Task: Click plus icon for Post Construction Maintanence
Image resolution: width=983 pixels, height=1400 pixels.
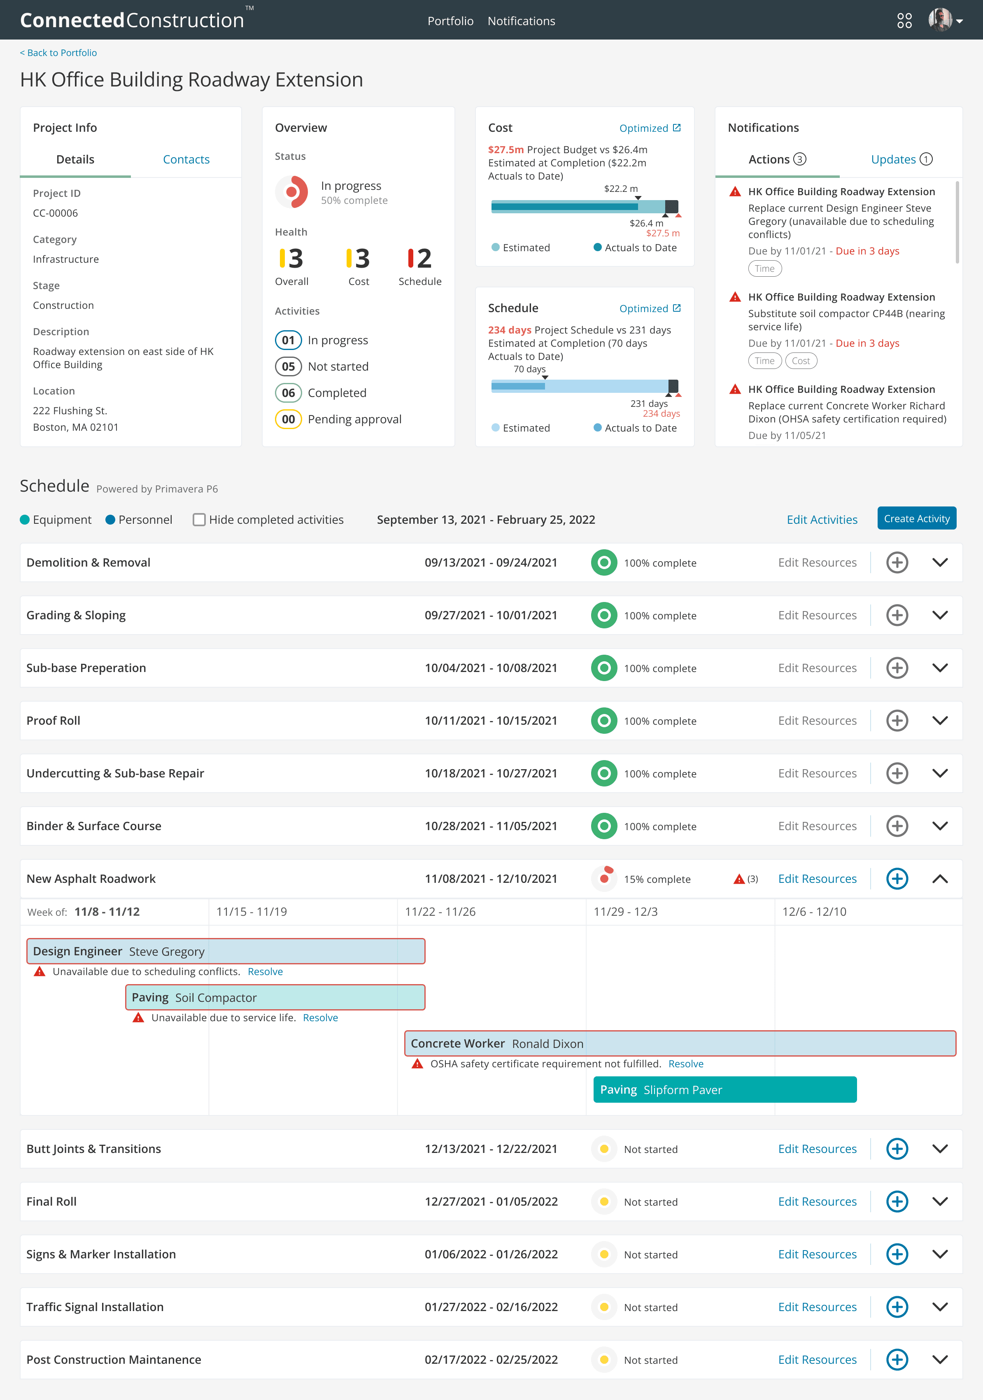Action: [x=897, y=1359]
